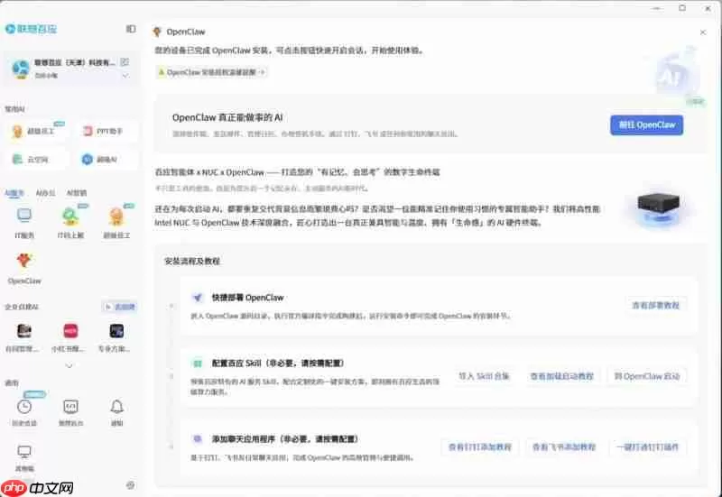This screenshot has height=497, width=722.
Task: Open the 云空间 shortcut
Action: tap(38, 160)
